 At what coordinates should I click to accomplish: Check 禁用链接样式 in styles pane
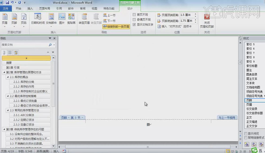pyautogui.click(x=246, y=138)
